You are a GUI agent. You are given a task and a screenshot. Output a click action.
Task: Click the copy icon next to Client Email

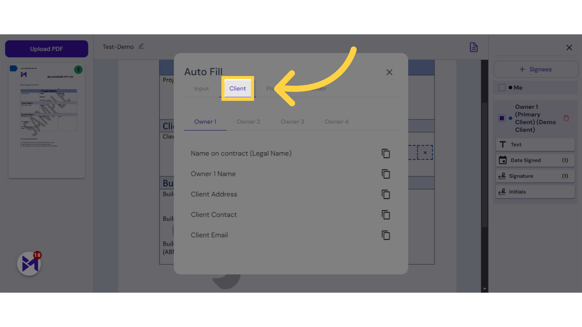tap(385, 235)
